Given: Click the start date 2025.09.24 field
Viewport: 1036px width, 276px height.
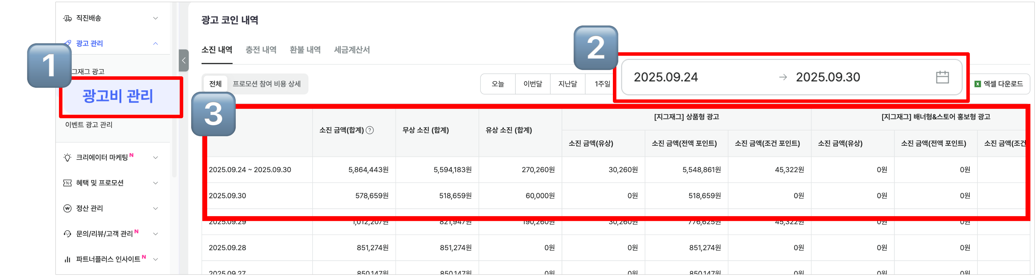Looking at the screenshot, I should pyautogui.click(x=666, y=77).
